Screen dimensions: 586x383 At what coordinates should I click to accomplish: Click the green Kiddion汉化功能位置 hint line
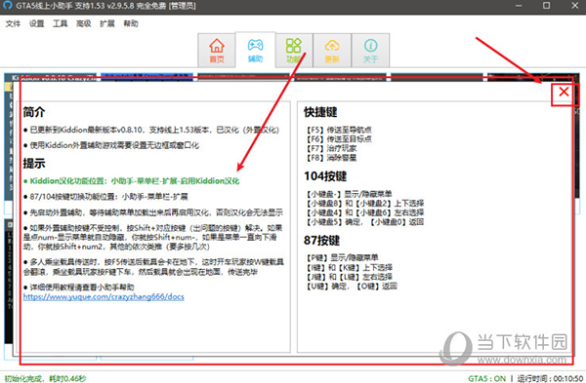131,181
